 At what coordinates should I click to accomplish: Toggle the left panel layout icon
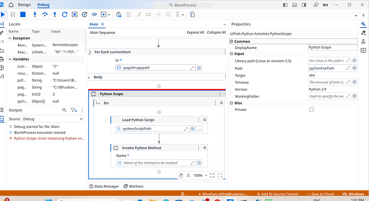coord(285,5)
